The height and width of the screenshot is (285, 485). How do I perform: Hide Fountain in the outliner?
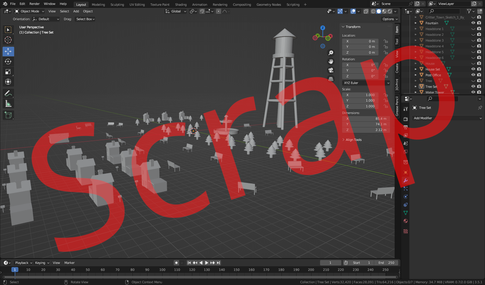pos(473,23)
